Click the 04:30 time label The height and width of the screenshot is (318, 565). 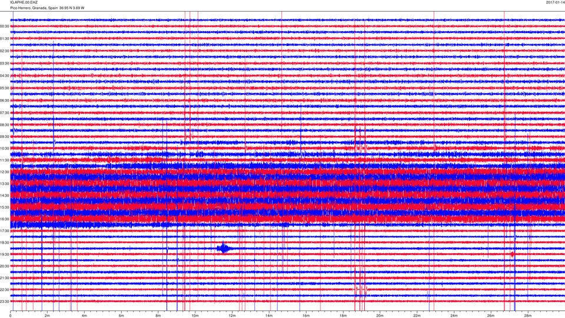(x=5, y=76)
